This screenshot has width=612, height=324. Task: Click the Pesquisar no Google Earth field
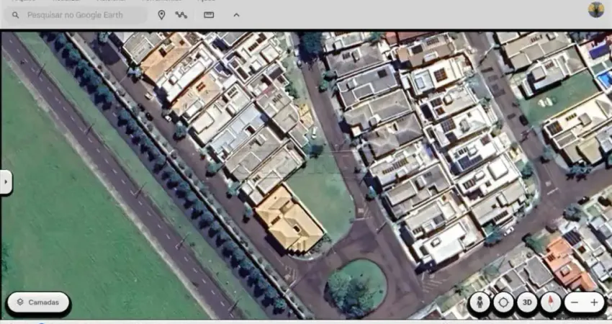pos(79,14)
